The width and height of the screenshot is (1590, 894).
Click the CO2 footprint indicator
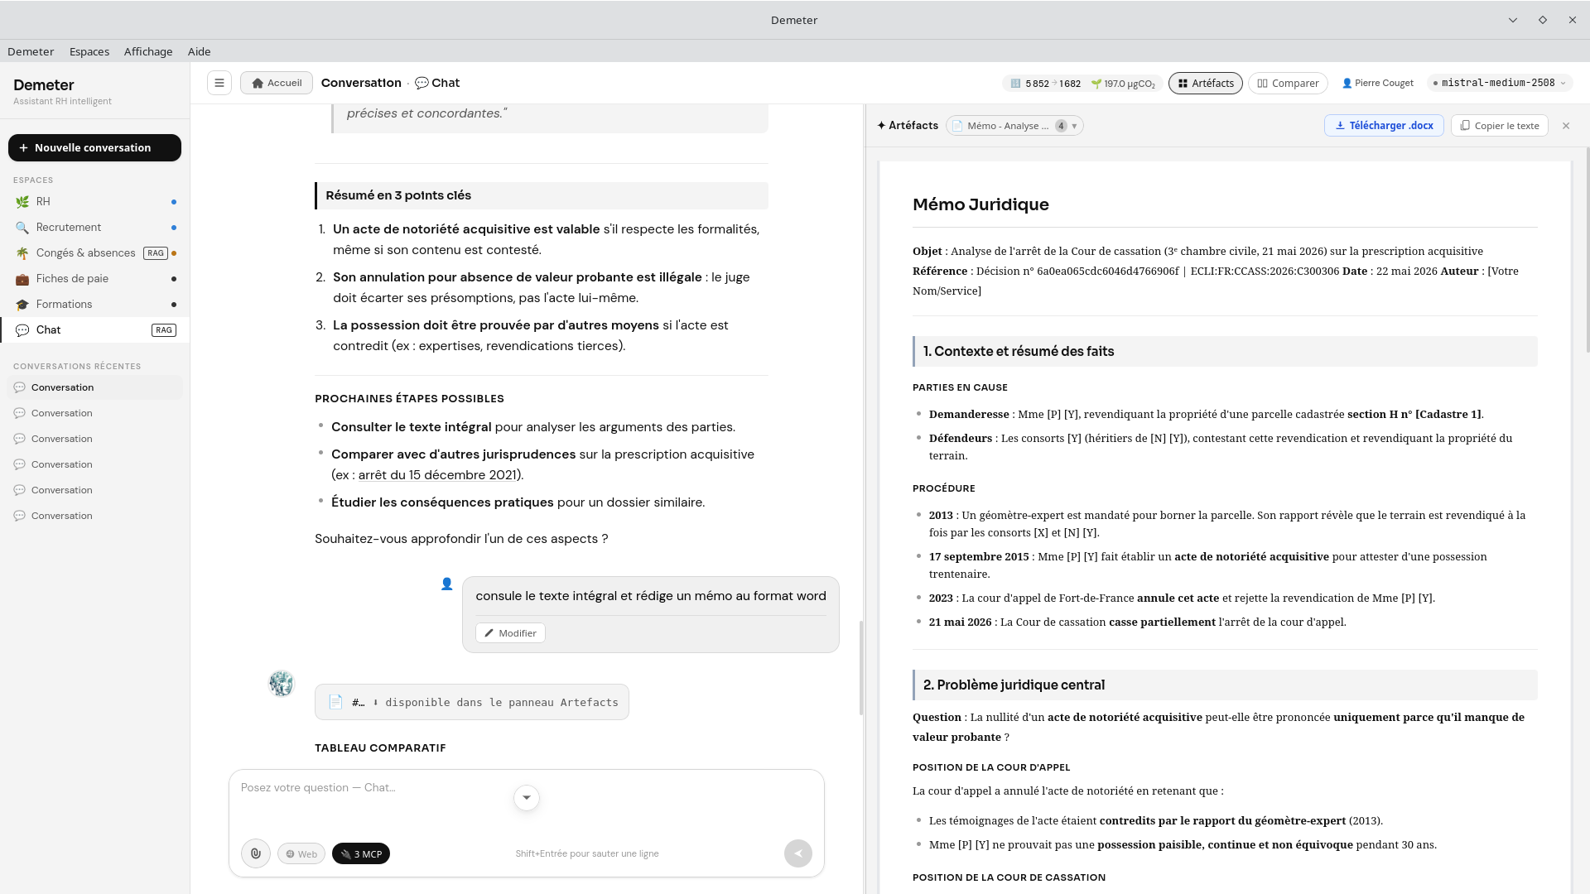(1123, 84)
